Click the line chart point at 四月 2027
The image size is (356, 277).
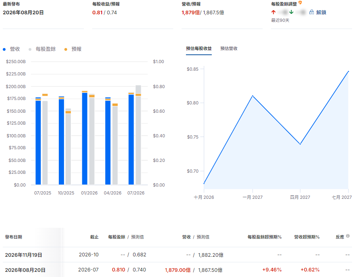(x=300, y=144)
